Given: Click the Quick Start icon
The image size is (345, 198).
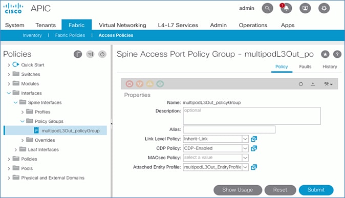Looking at the screenshot, I should tap(16, 64).
